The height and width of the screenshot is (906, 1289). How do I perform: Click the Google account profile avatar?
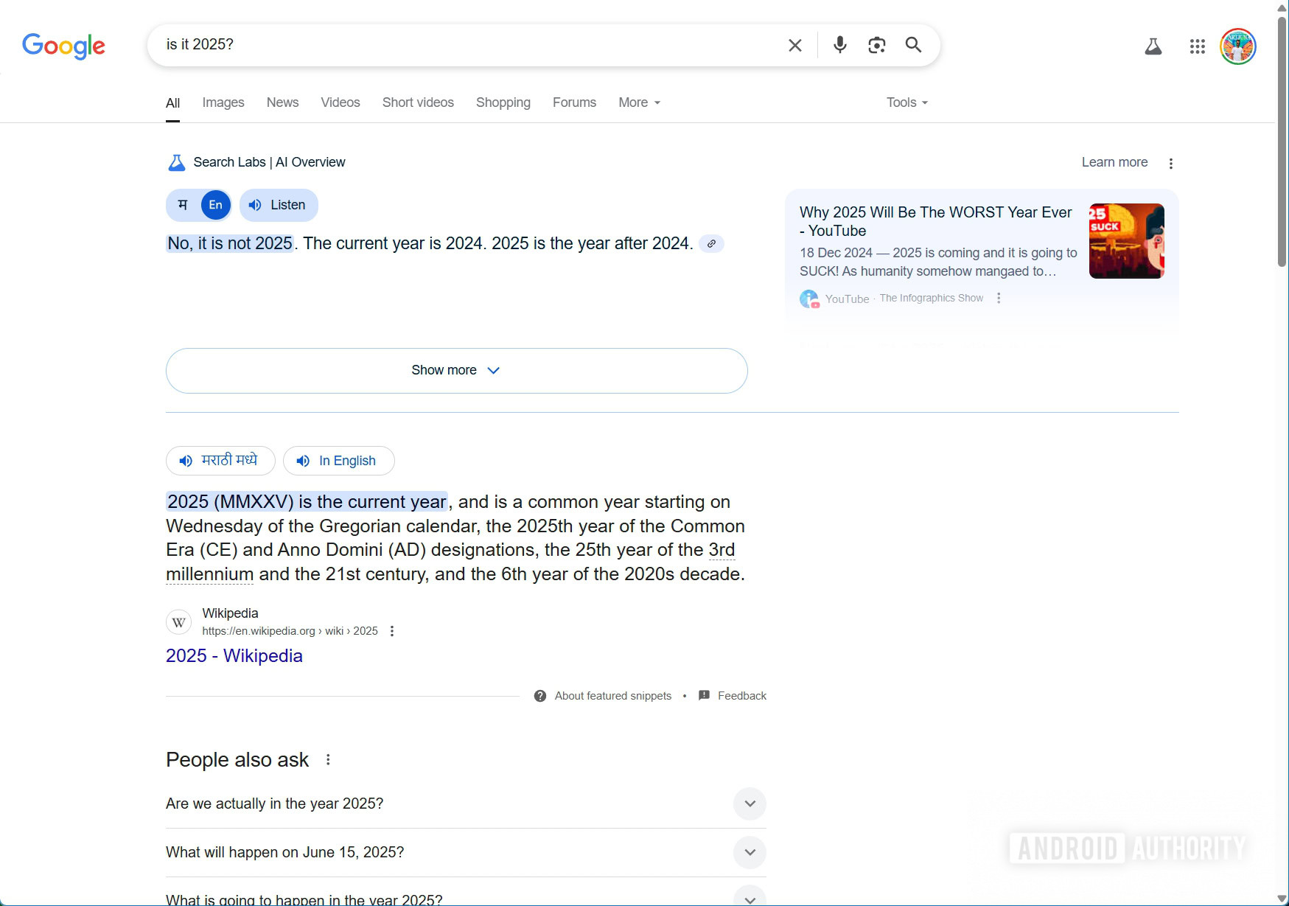click(x=1237, y=47)
